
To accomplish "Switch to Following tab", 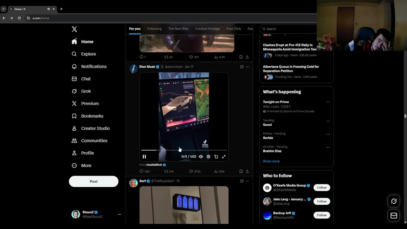I will click(154, 29).
